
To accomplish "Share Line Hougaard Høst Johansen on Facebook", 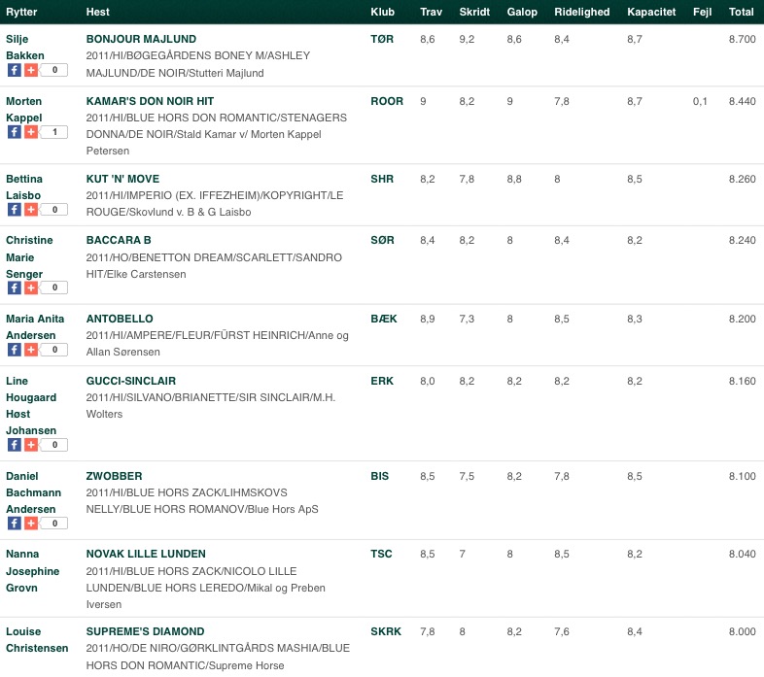I will [15, 445].
